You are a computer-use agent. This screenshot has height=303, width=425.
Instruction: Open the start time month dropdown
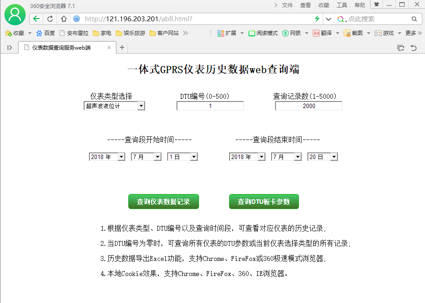click(x=146, y=157)
